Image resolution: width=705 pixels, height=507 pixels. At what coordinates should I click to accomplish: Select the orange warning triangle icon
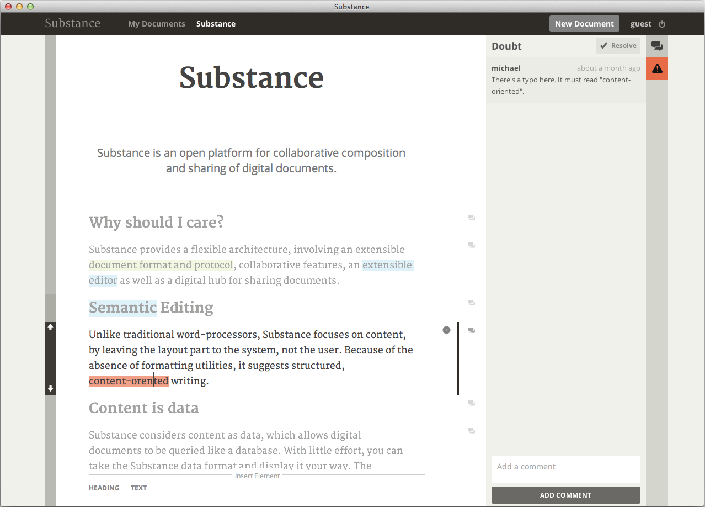coord(656,68)
